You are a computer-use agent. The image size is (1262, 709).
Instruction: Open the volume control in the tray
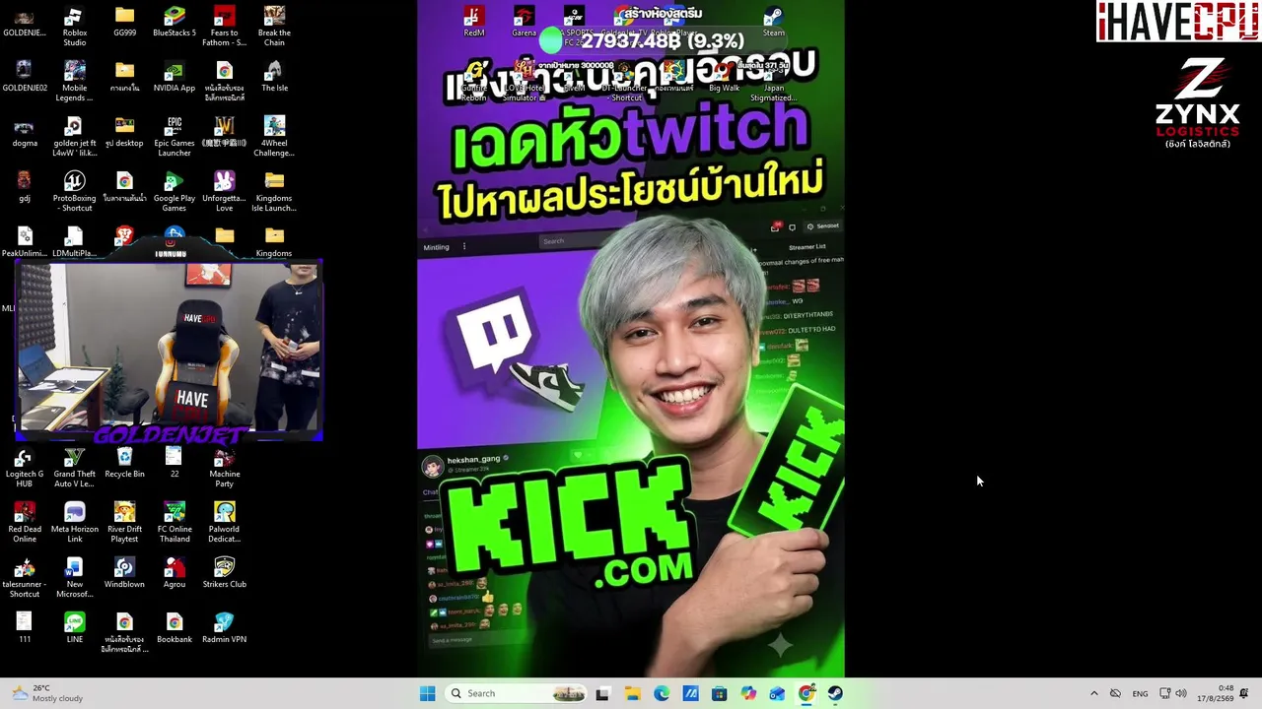(x=1181, y=693)
